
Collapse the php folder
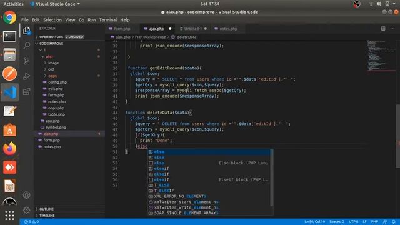(49, 56)
